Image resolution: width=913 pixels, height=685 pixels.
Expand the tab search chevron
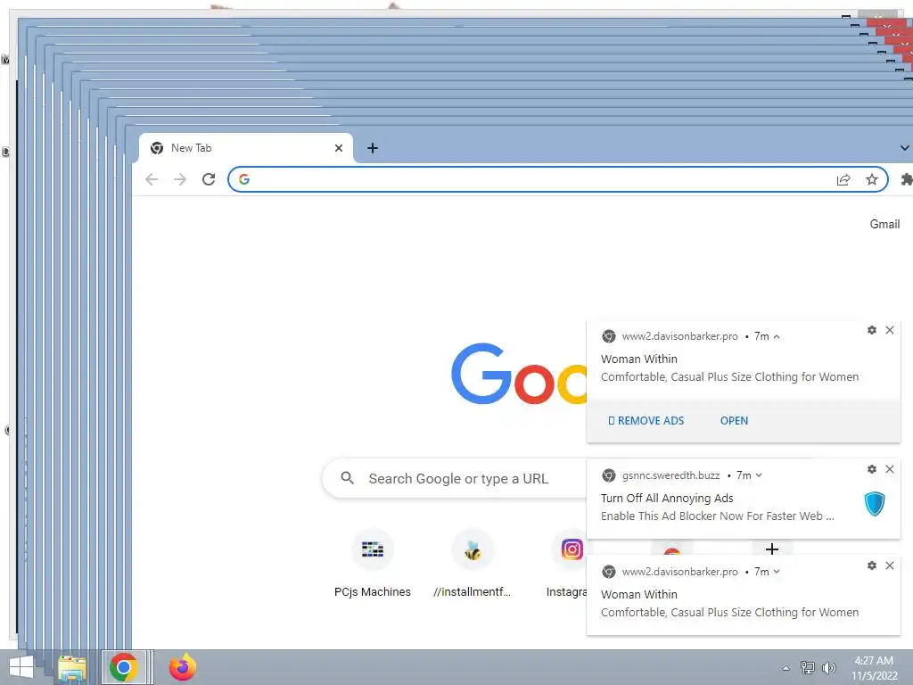(904, 148)
